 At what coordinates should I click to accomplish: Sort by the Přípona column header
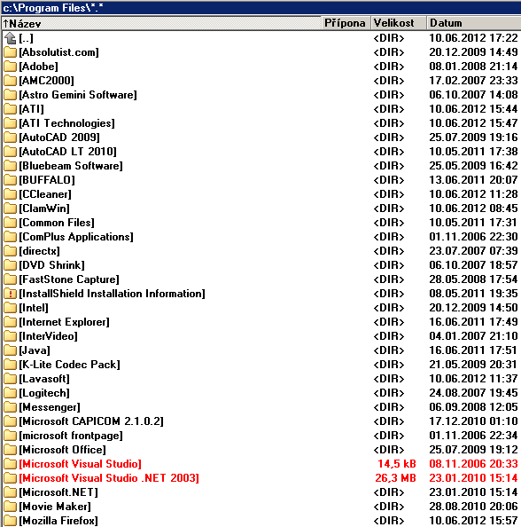tap(346, 23)
